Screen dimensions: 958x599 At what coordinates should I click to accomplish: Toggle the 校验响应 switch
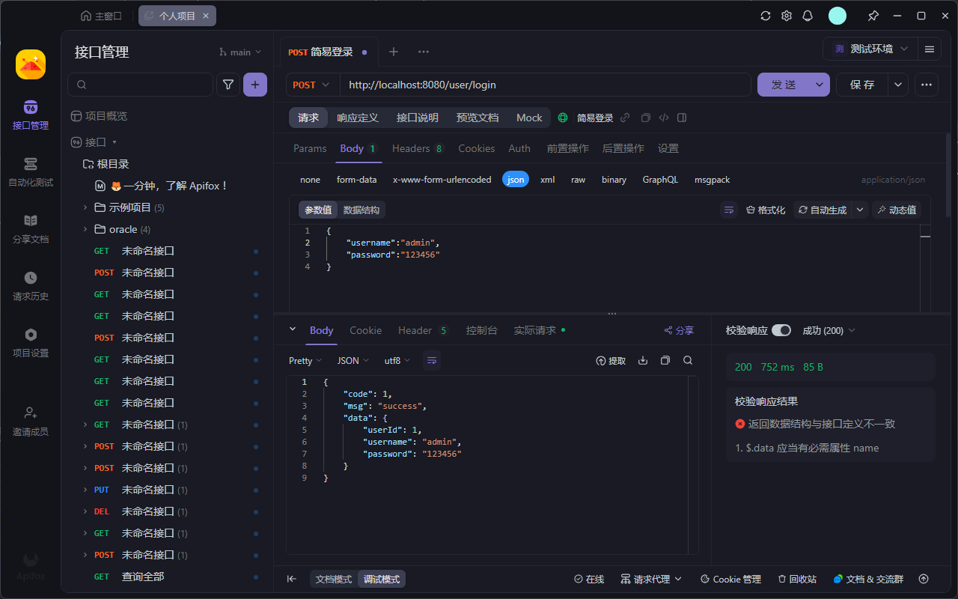point(781,330)
